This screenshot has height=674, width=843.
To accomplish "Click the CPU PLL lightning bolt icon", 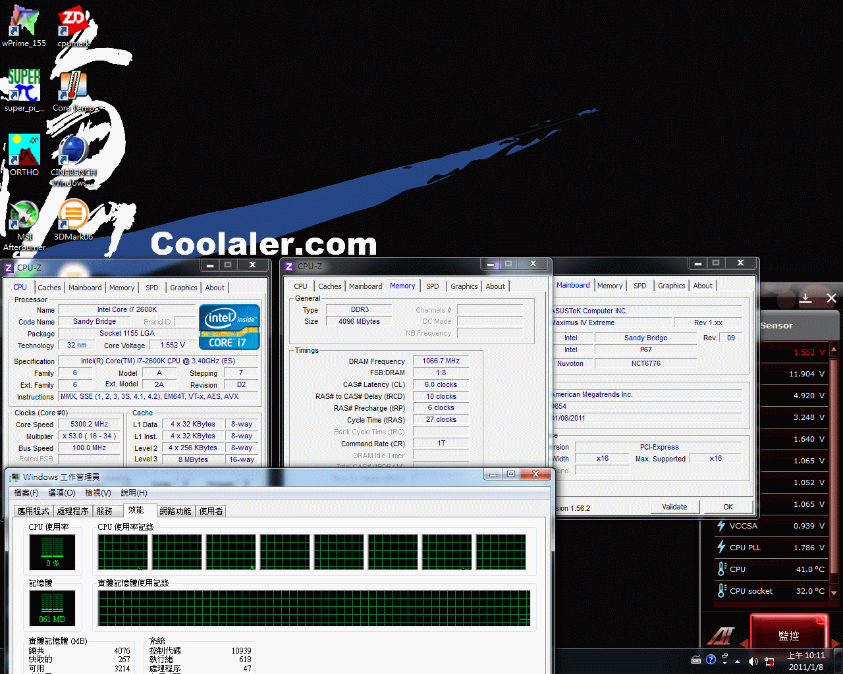I will click(721, 548).
